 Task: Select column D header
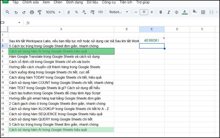click(177, 29)
